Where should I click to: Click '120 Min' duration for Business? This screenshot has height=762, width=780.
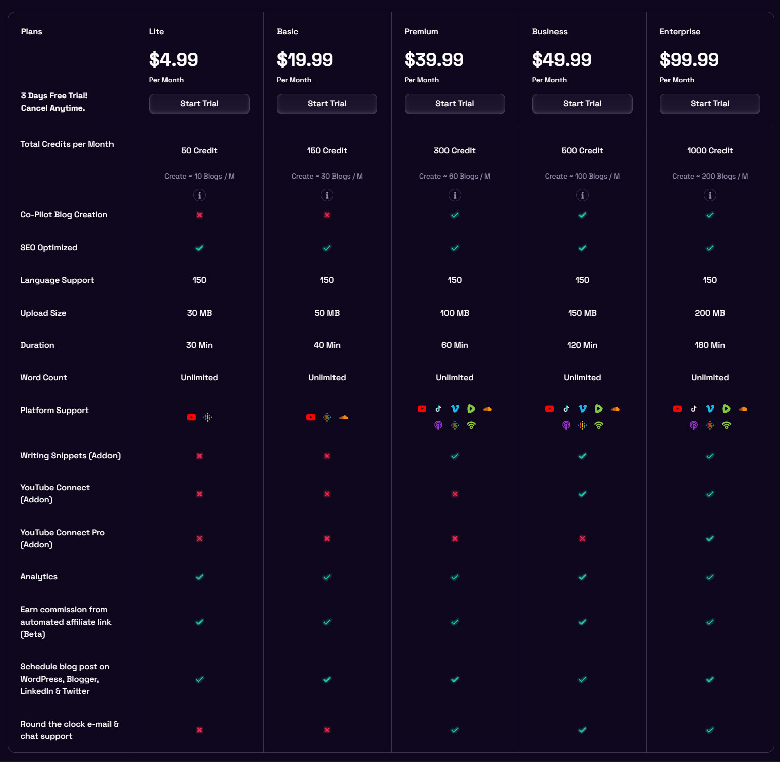point(582,345)
